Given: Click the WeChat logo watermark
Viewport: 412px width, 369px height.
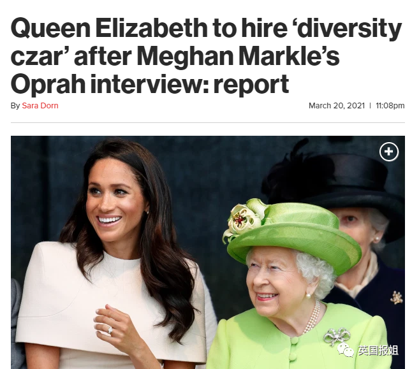Looking at the screenshot, I should (345, 350).
